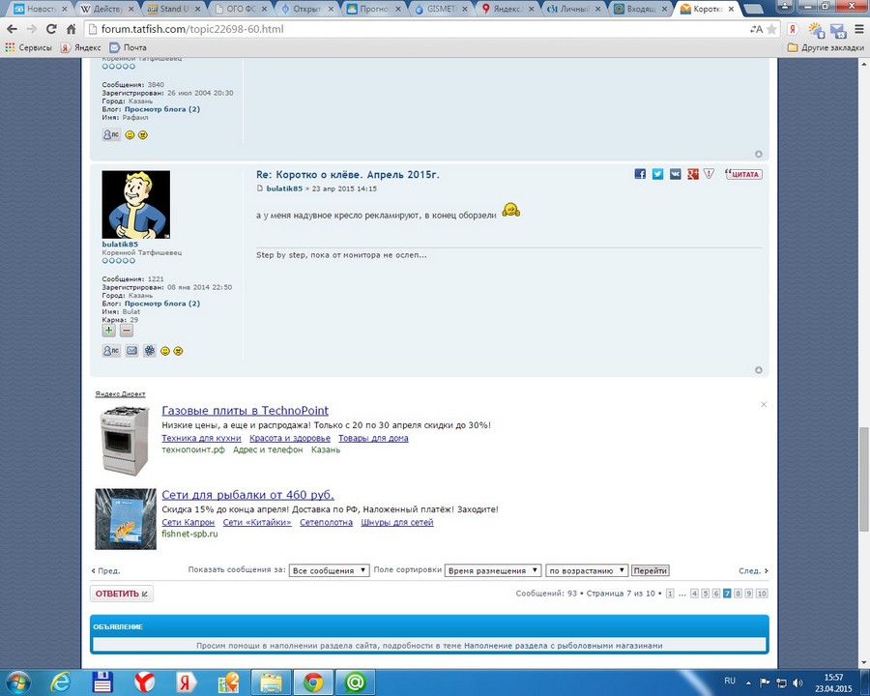
Task: Share the post via Twitter icon
Action: coord(657,174)
